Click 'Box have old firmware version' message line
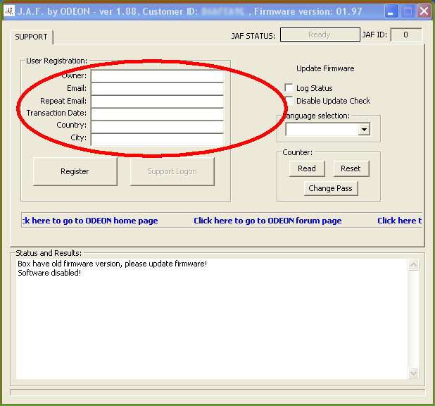Screen dimensions: 435x406 (113, 264)
